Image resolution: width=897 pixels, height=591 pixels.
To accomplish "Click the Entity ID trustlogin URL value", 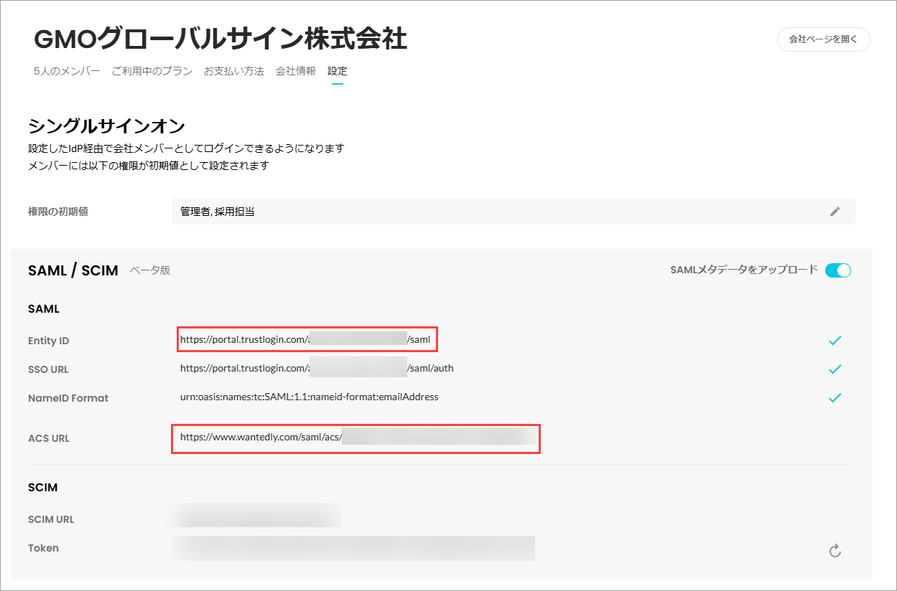I will coord(305,339).
